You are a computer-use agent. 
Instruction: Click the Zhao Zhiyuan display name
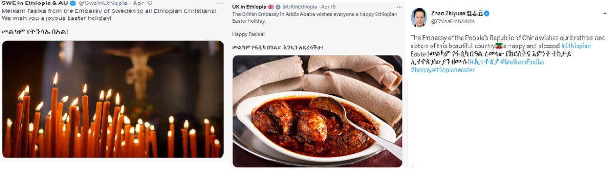456,14
